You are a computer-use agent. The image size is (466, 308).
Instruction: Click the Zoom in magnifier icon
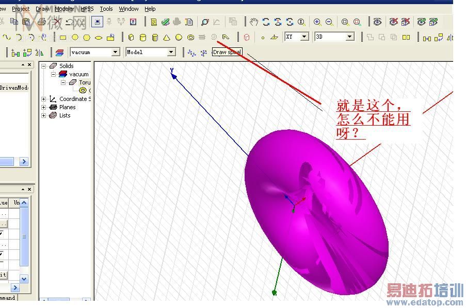point(317,22)
